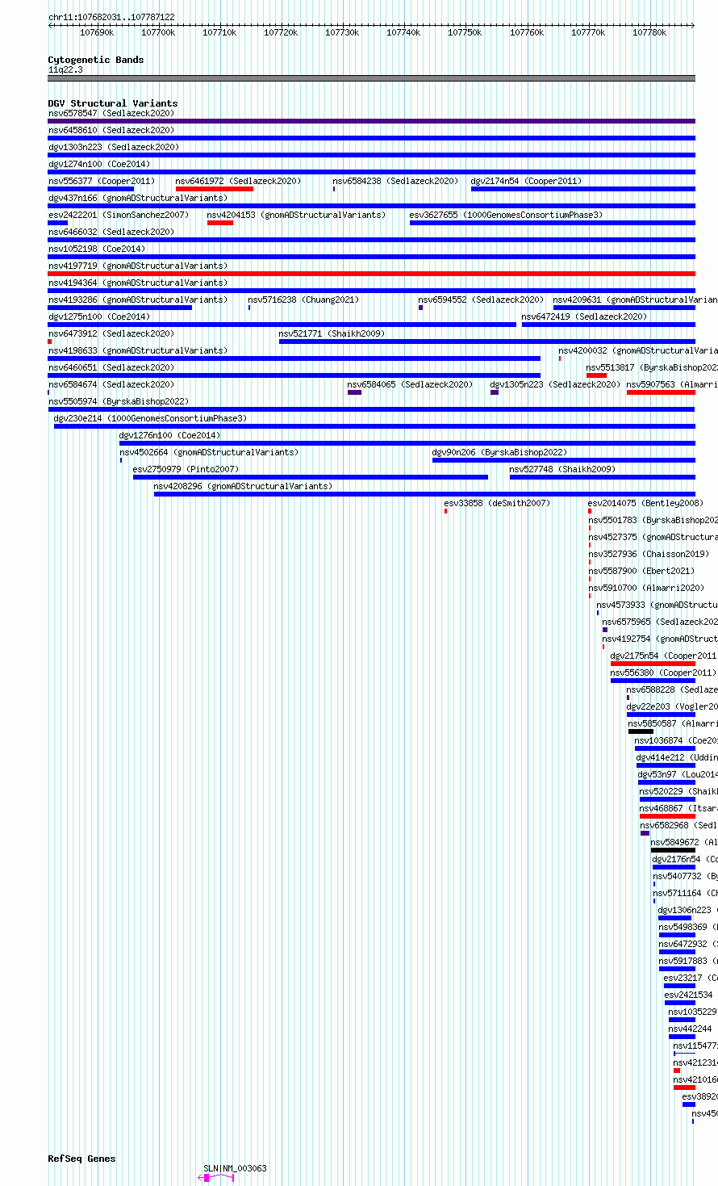The height and width of the screenshot is (1186, 718).
Task: Click the 107740k ruler position label
Action: [403, 32]
